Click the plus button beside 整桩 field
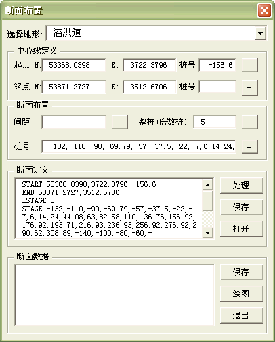This screenshot has width=275, height=342. [x=249, y=123]
